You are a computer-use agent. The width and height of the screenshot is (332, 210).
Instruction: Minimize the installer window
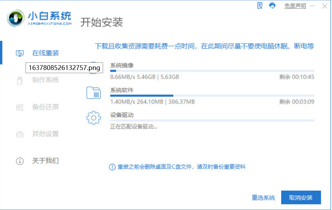(312, 6)
